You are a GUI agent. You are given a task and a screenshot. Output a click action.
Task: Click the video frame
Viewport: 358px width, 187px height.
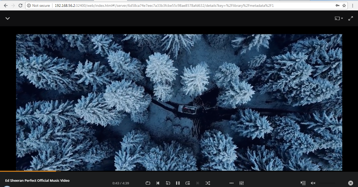179,102
